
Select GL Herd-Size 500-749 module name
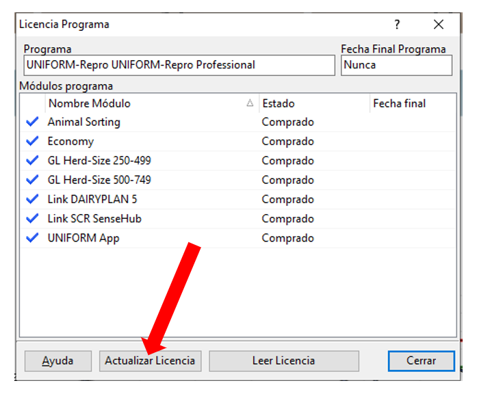coord(99,180)
